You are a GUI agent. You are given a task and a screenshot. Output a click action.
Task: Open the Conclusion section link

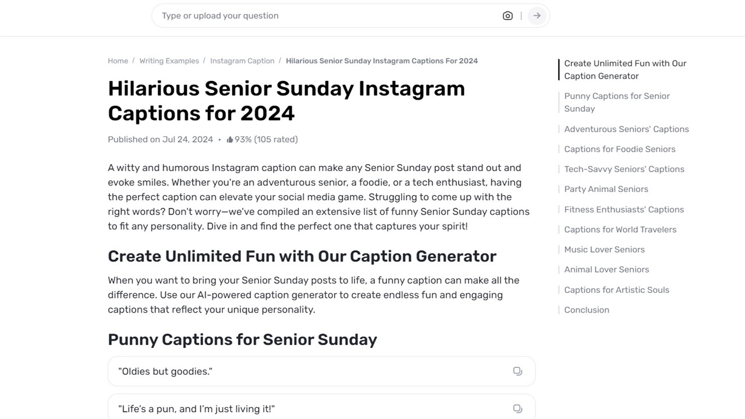[586, 310]
